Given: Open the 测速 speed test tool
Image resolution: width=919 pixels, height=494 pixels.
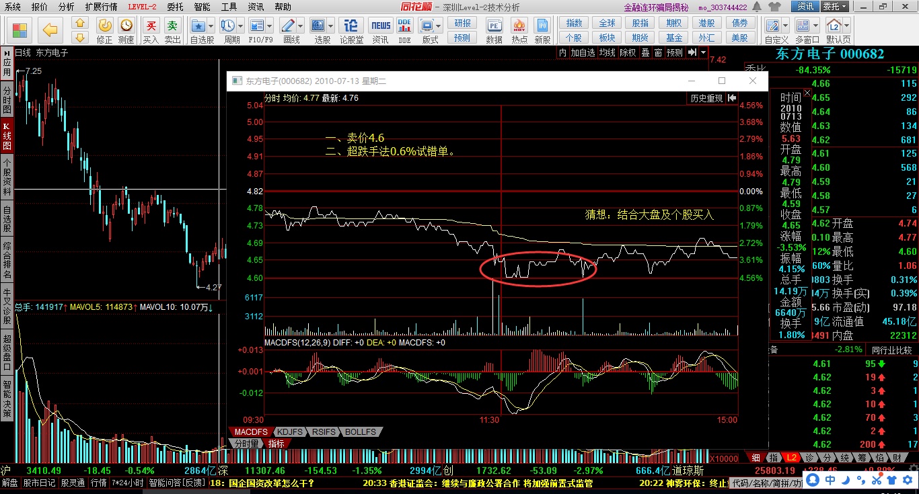Looking at the screenshot, I should pos(126,26).
